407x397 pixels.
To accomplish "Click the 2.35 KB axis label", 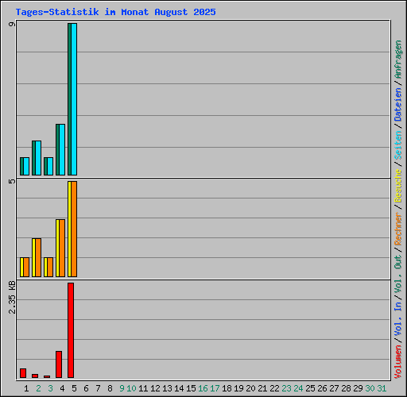I will click(12, 297).
